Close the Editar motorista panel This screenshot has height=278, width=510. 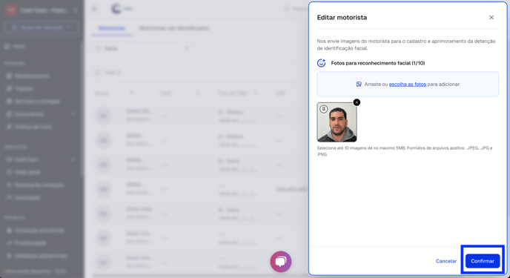coord(491,17)
